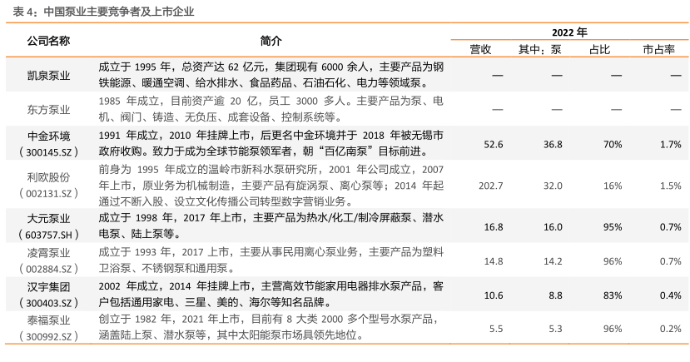
Task: Click the 凯泉泵业 description starting '成立于 1995 年'
Action: 271,75
